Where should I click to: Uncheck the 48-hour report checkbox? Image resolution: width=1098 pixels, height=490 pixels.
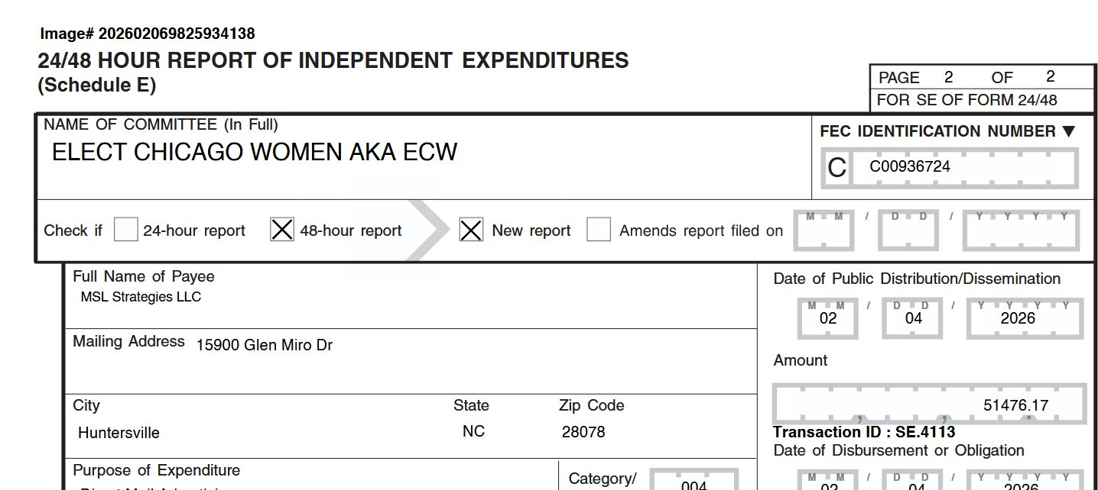[x=282, y=230]
